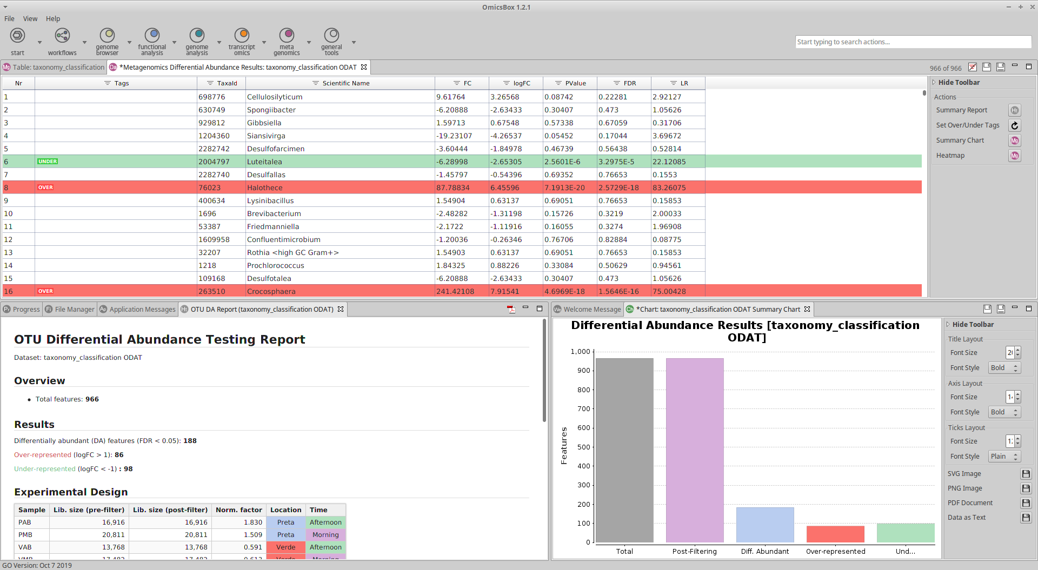Open the workflows tool icon
Screen dimensions: 1038x570
coord(62,36)
